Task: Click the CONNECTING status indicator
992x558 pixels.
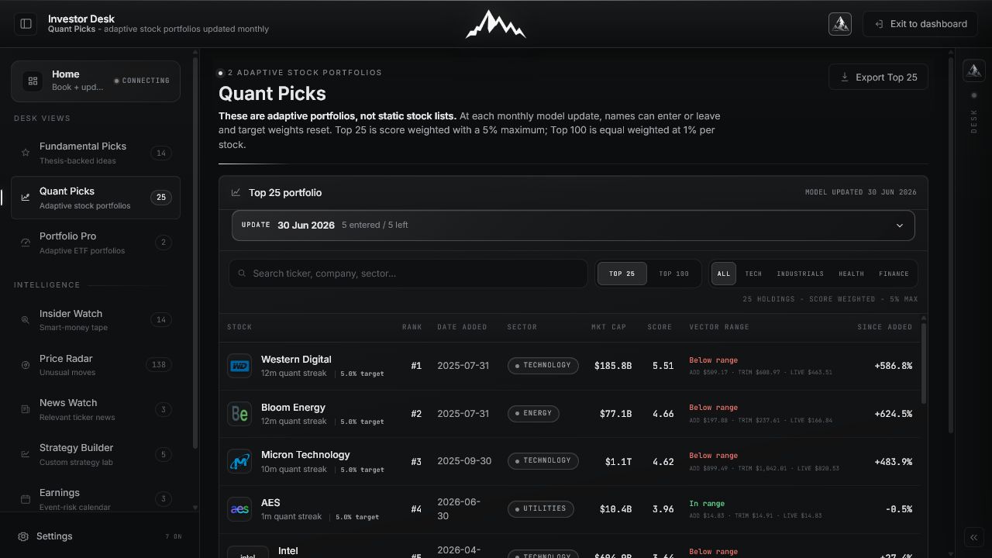Action: (142, 81)
